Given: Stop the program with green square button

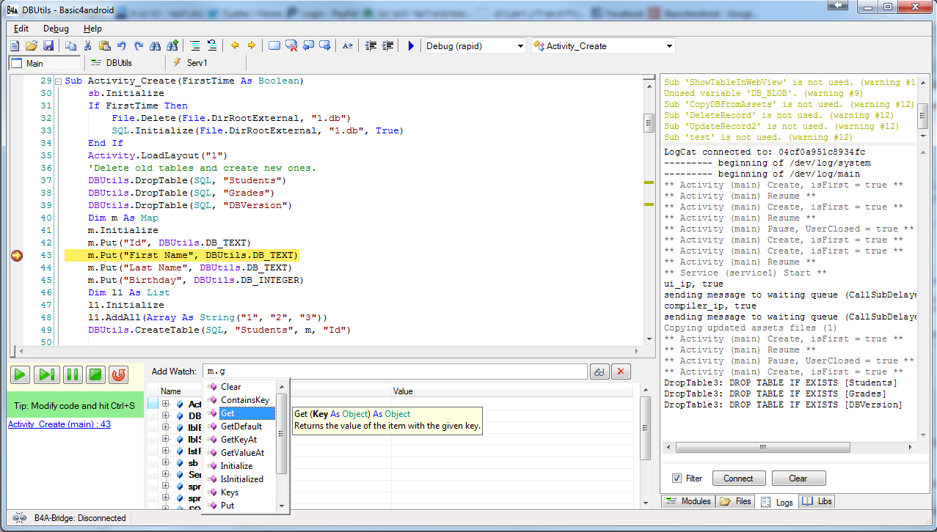Looking at the screenshot, I should [x=95, y=374].
